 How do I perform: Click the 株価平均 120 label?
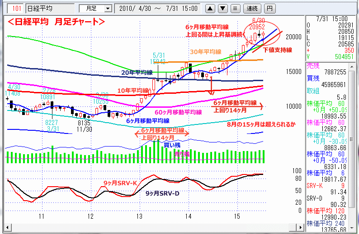(326, 211)
